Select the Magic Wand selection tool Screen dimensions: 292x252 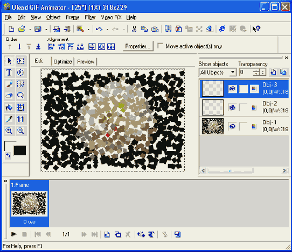click(x=20, y=84)
